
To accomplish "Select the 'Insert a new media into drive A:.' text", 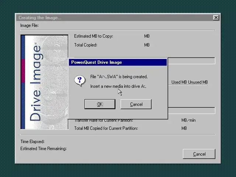I will point(118,86).
